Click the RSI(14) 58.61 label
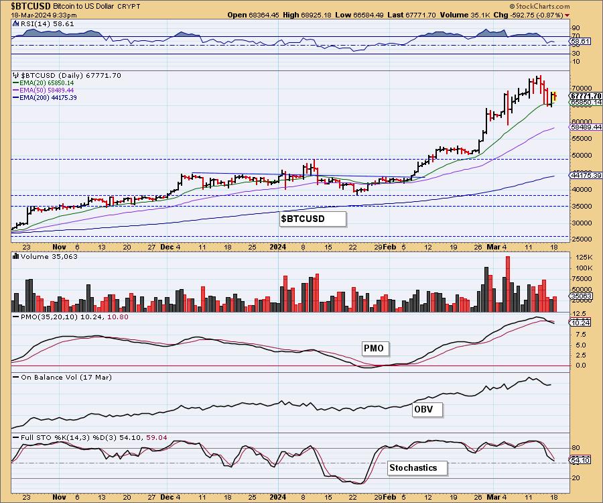603x503 pixels. point(48,23)
